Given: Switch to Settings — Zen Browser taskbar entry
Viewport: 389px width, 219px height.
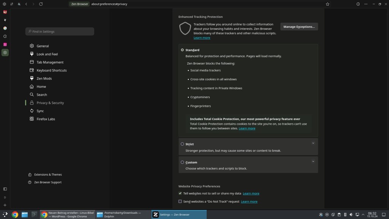Looking at the screenshot, I should (x=179, y=214).
